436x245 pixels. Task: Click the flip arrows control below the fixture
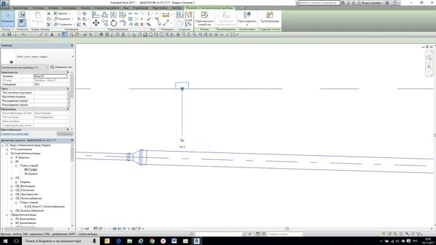tap(182, 140)
